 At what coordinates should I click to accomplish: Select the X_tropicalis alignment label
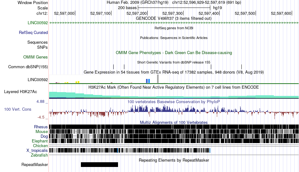click(x=37, y=151)
